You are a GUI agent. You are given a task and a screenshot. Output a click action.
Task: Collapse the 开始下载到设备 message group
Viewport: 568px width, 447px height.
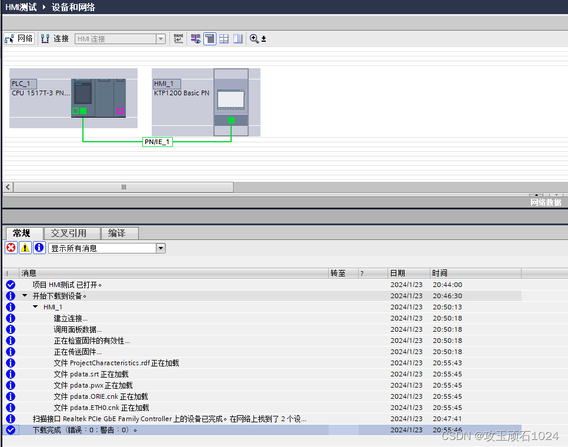25,296
